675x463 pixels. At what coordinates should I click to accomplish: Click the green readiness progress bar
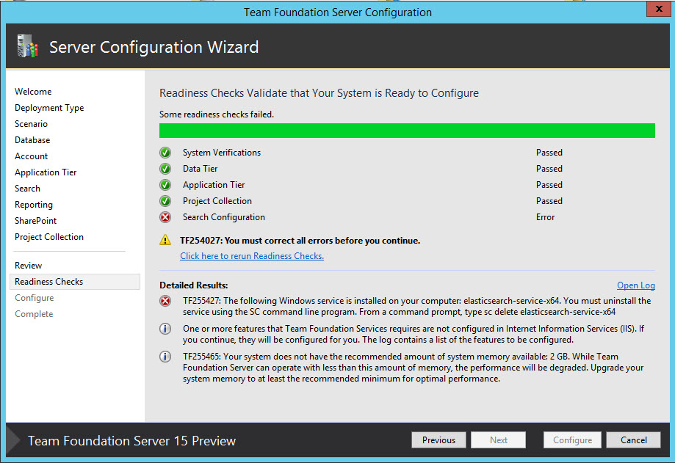point(407,131)
